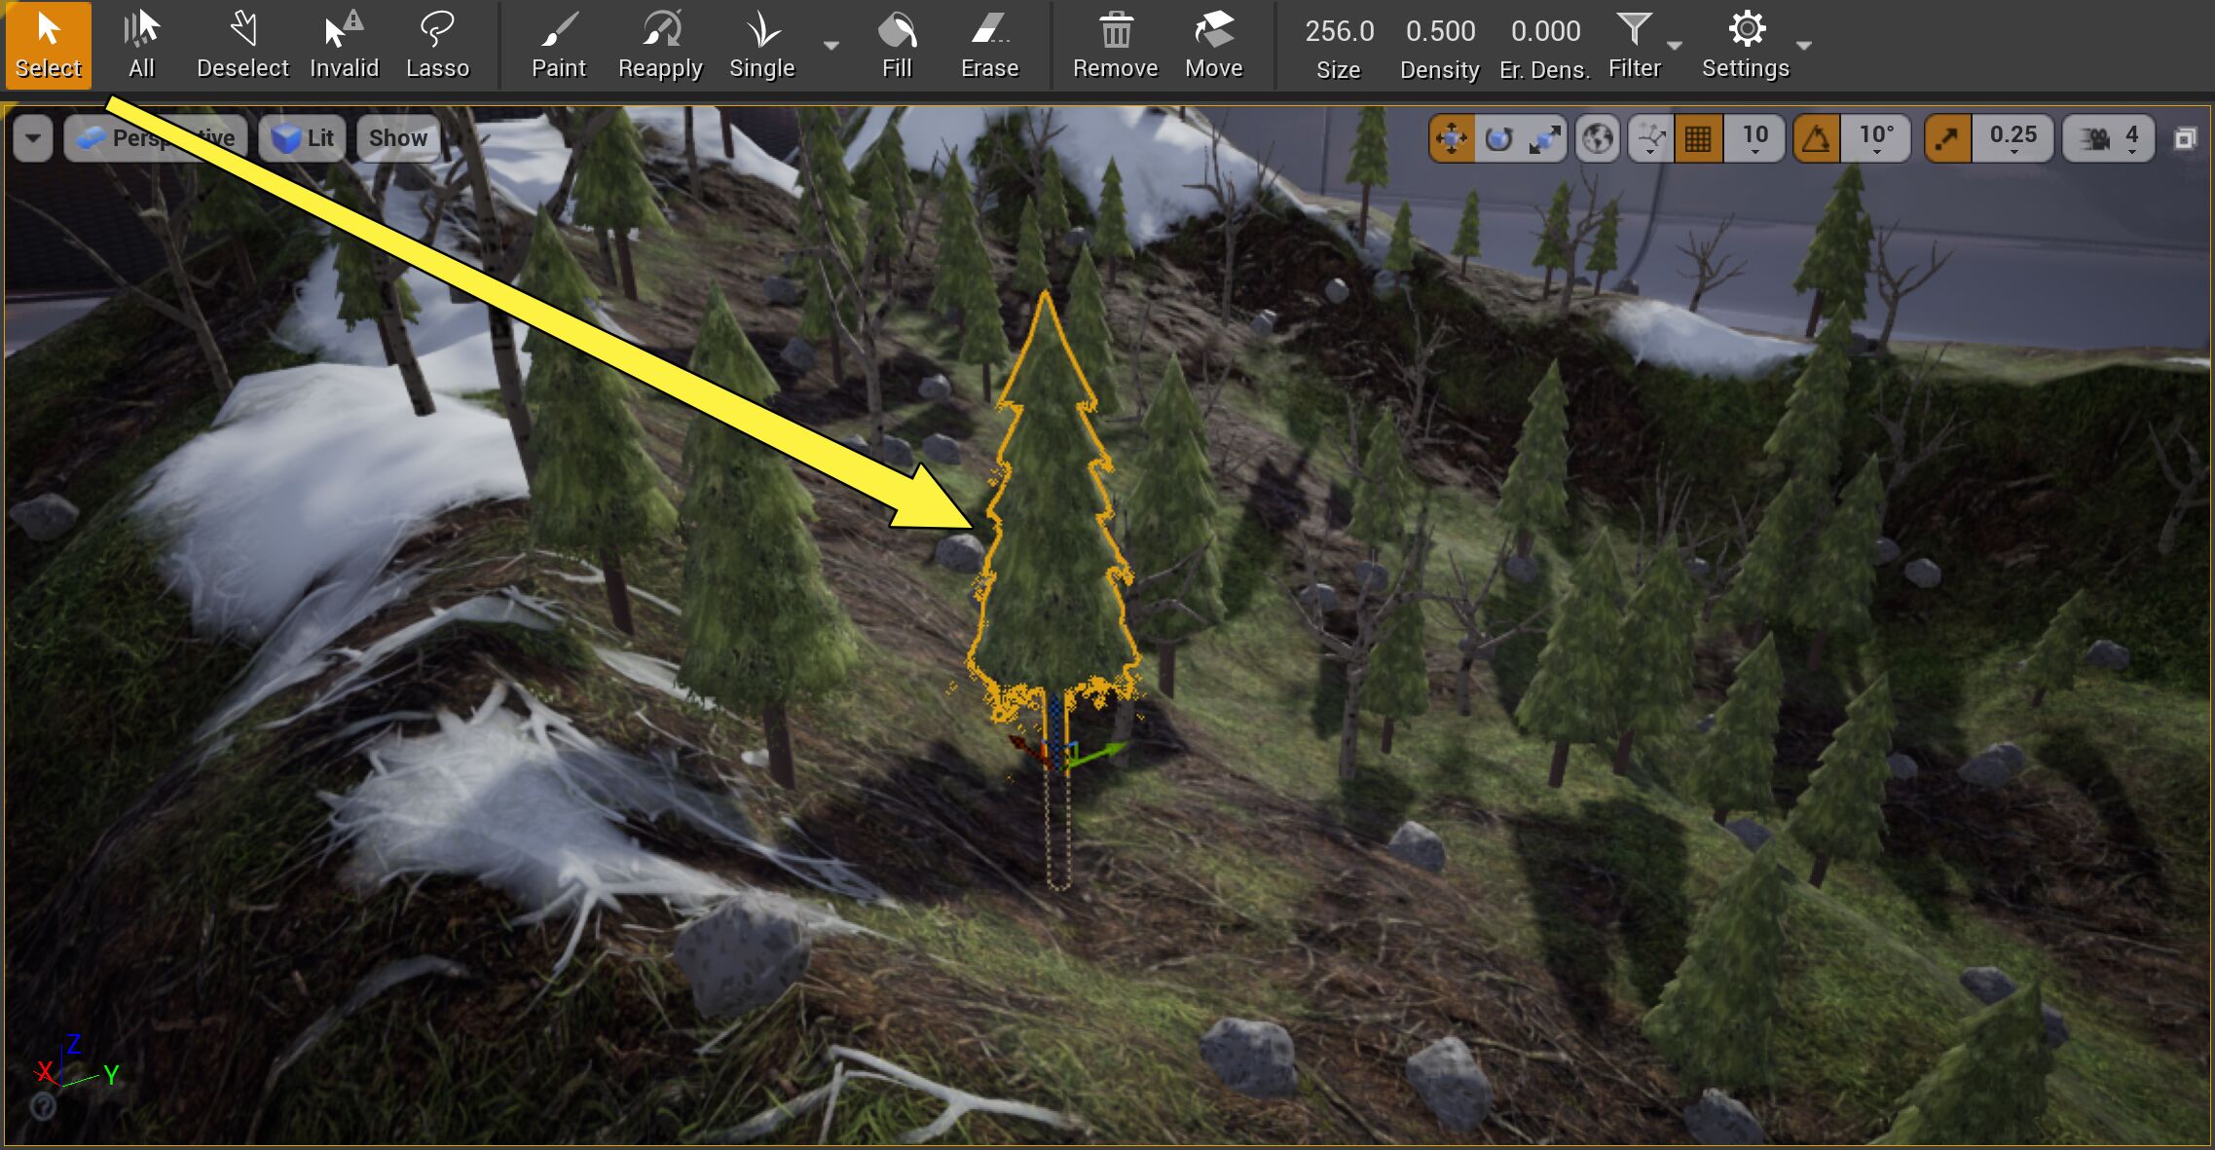Activate the Reapply foliage tool
The height and width of the screenshot is (1150, 2215).
(x=660, y=44)
